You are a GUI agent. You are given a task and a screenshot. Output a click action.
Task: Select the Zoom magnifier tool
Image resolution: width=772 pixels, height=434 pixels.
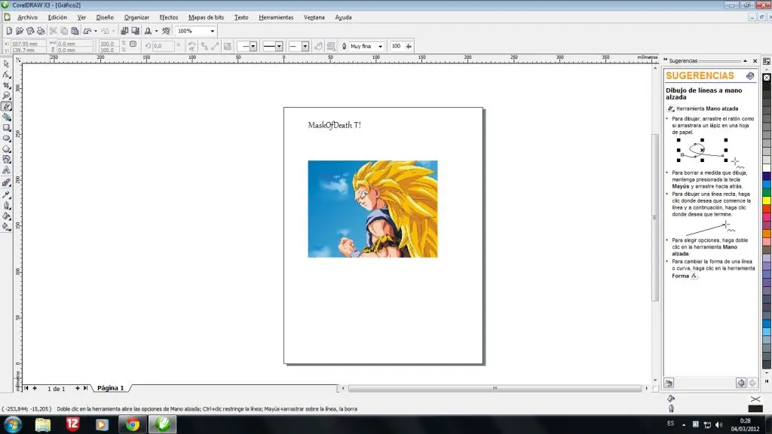tap(7, 96)
